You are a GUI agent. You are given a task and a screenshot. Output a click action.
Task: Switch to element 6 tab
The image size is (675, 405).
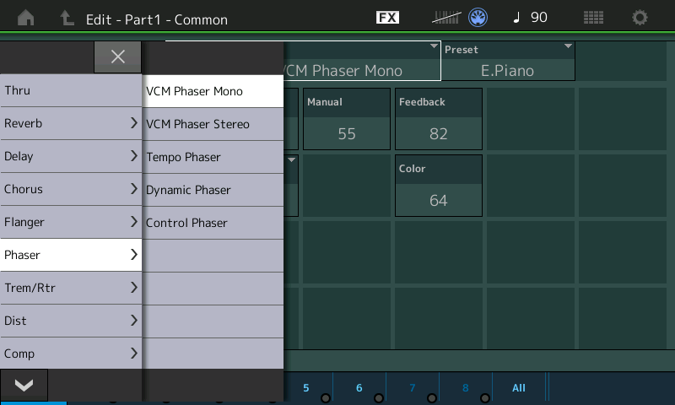click(x=359, y=388)
